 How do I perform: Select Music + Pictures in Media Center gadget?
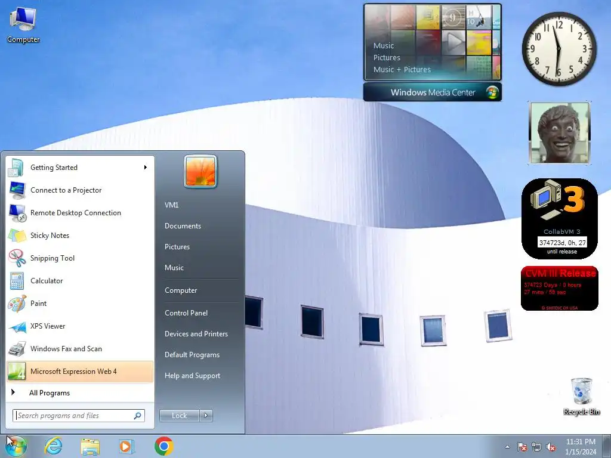pyautogui.click(x=402, y=69)
